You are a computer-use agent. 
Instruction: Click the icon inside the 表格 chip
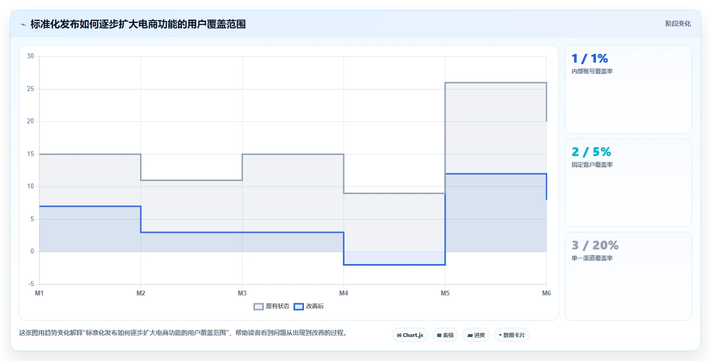439,335
